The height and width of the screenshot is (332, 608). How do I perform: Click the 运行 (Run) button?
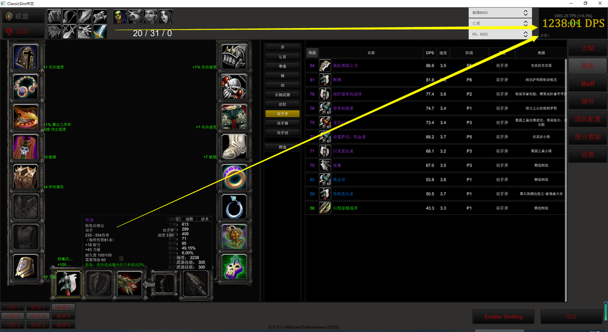[572, 317]
